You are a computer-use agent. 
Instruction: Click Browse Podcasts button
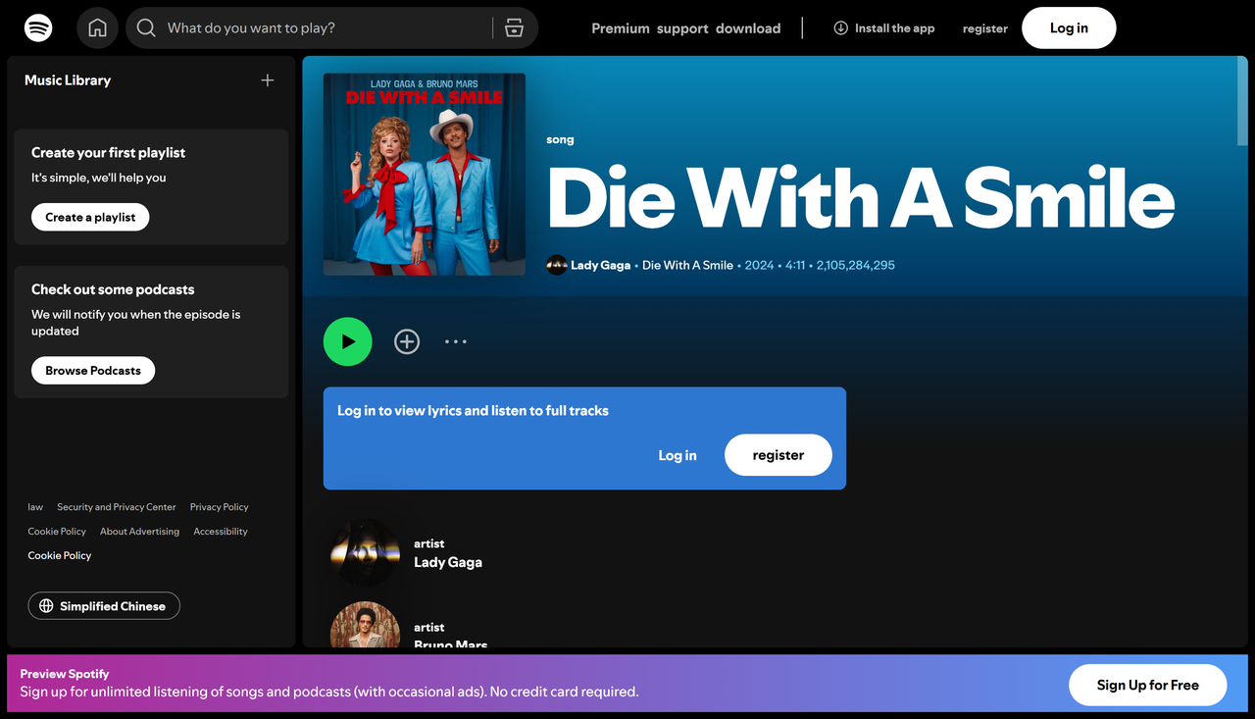[93, 371]
